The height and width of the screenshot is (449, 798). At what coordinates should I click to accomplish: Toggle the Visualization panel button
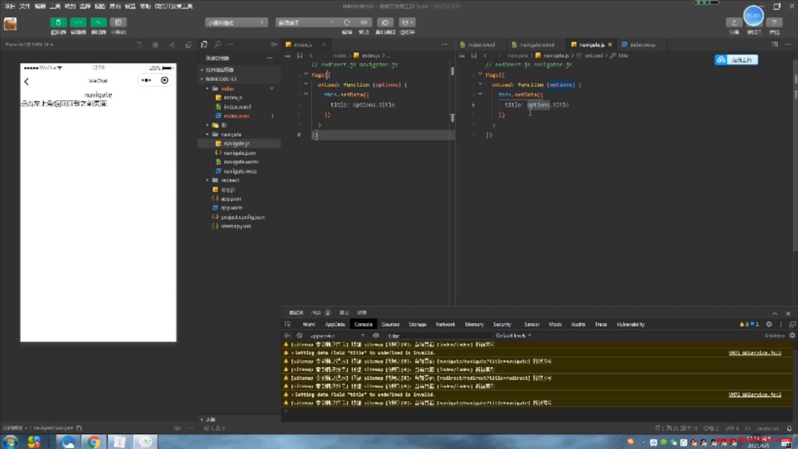(x=118, y=22)
